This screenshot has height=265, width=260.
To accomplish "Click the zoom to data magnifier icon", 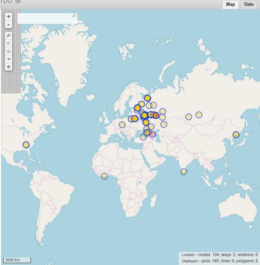I will 9,36.
